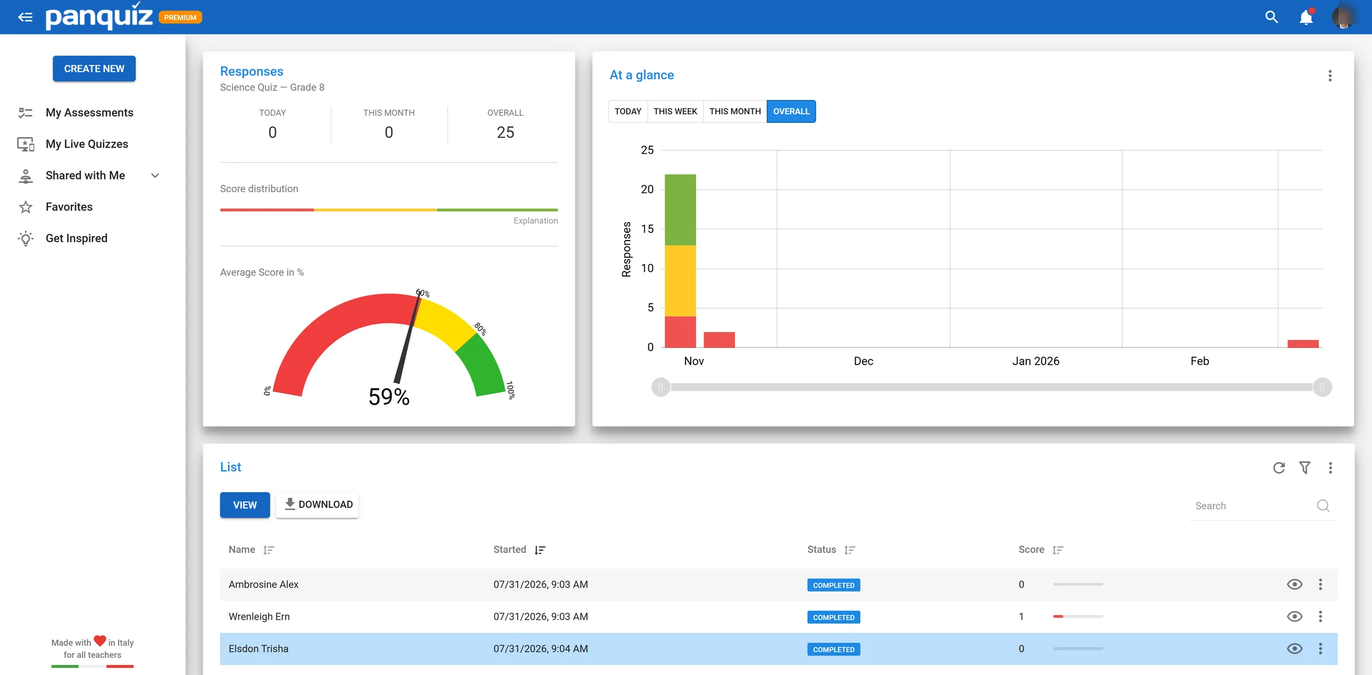
Task: Open Shared with Me section
Action: click(x=85, y=175)
